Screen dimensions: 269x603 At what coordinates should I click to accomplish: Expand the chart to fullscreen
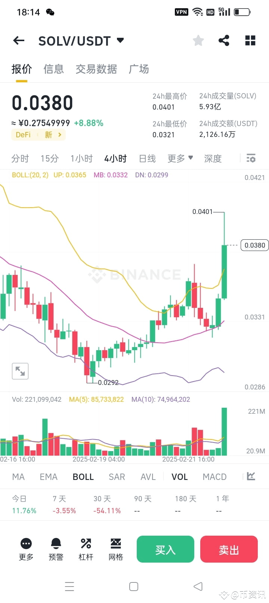click(20, 371)
